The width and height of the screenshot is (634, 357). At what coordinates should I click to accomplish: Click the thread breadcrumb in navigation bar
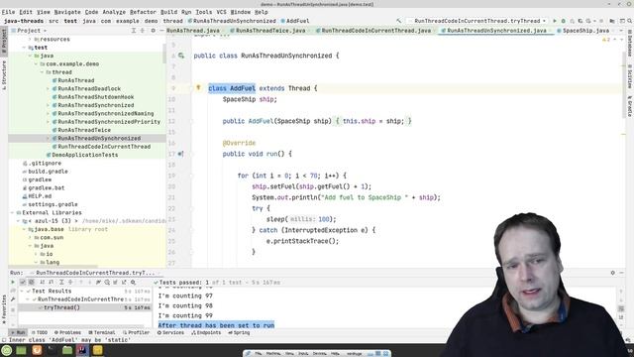(x=172, y=21)
